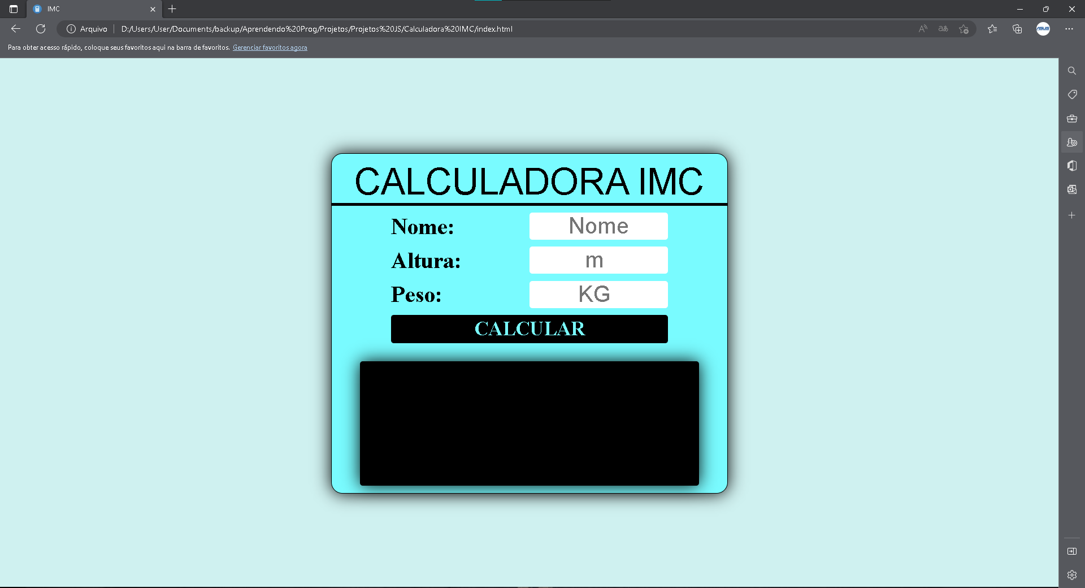Open Outlook from the sidebar
Viewport: 1085px width, 588px height.
coord(1072,189)
